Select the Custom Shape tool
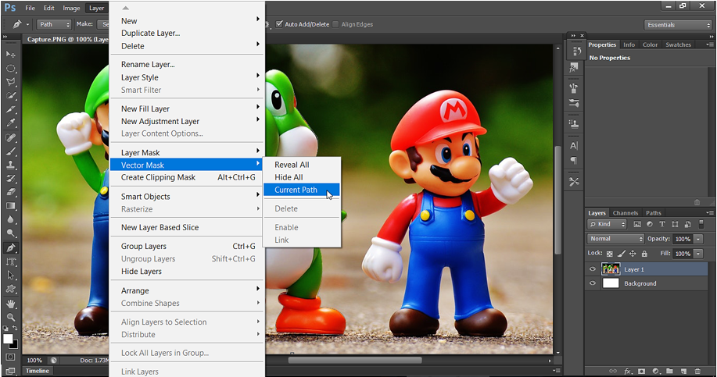717x377 pixels. tap(10, 289)
